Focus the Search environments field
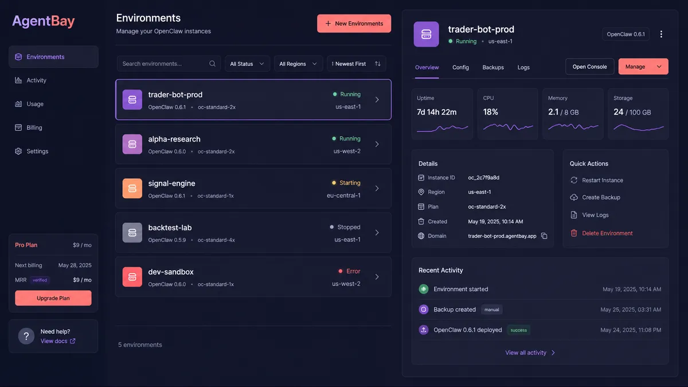The image size is (688, 387). [x=169, y=64]
